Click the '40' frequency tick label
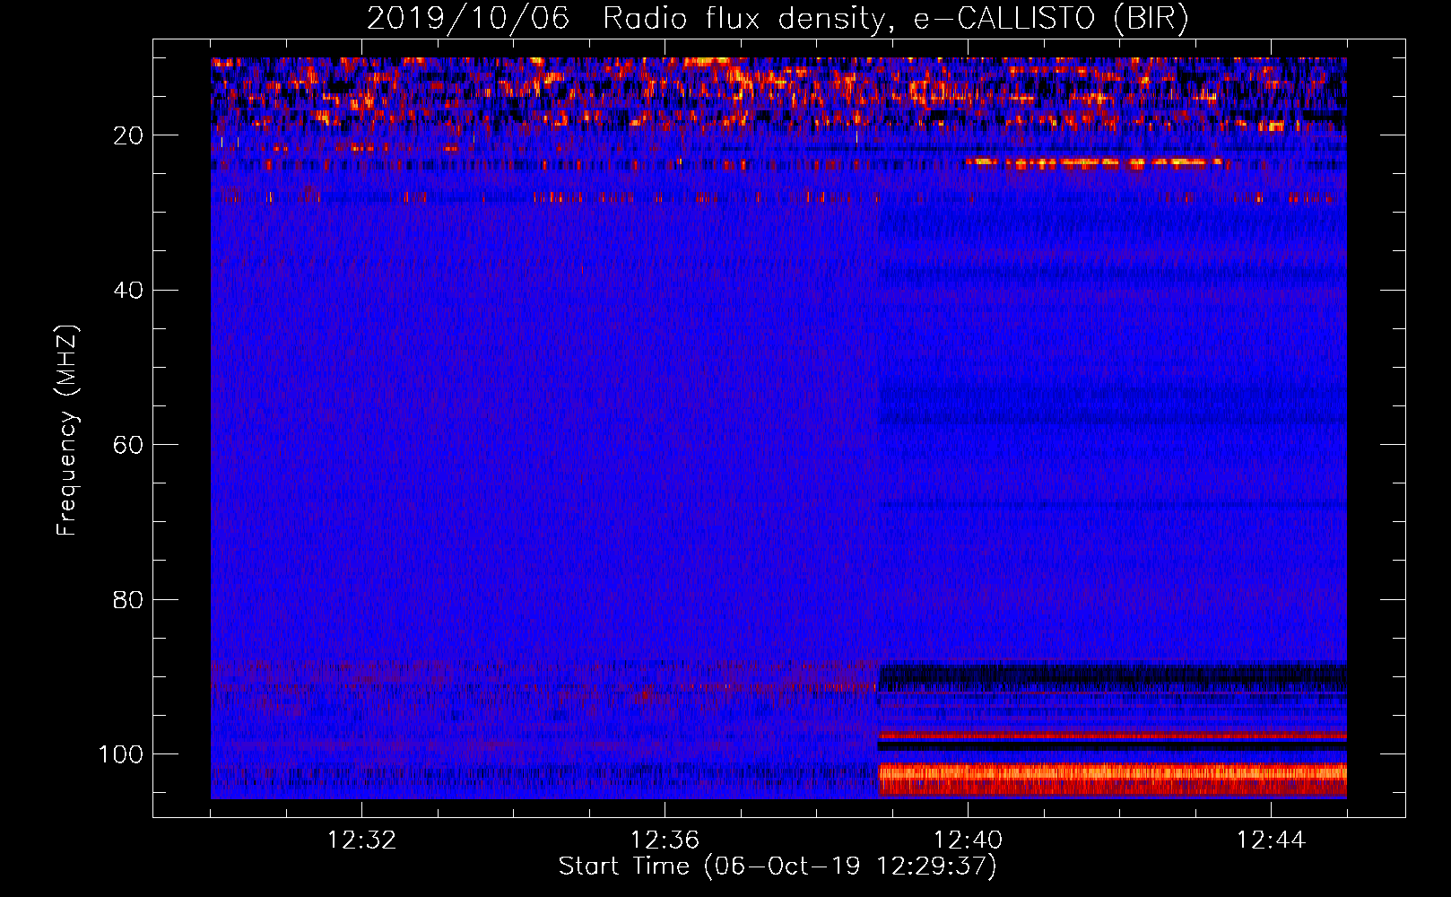Image resolution: width=1451 pixels, height=897 pixels. click(x=127, y=290)
